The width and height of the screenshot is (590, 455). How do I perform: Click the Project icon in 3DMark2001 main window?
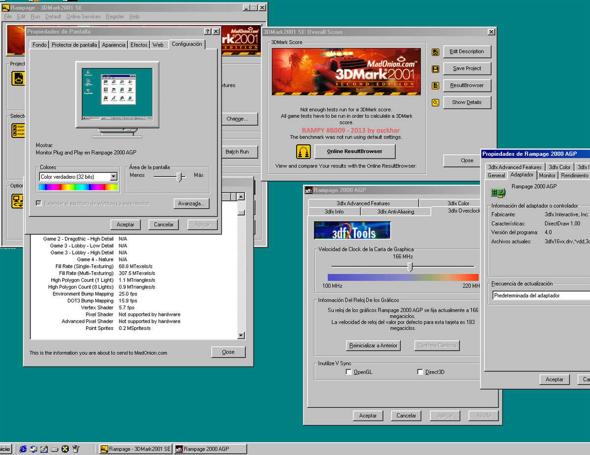tap(18, 79)
